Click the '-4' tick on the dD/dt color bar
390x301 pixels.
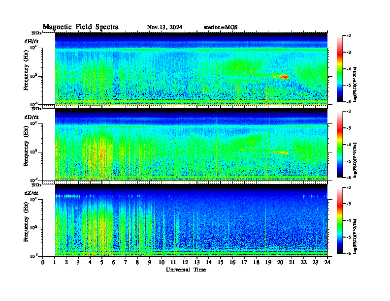pos(349,145)
